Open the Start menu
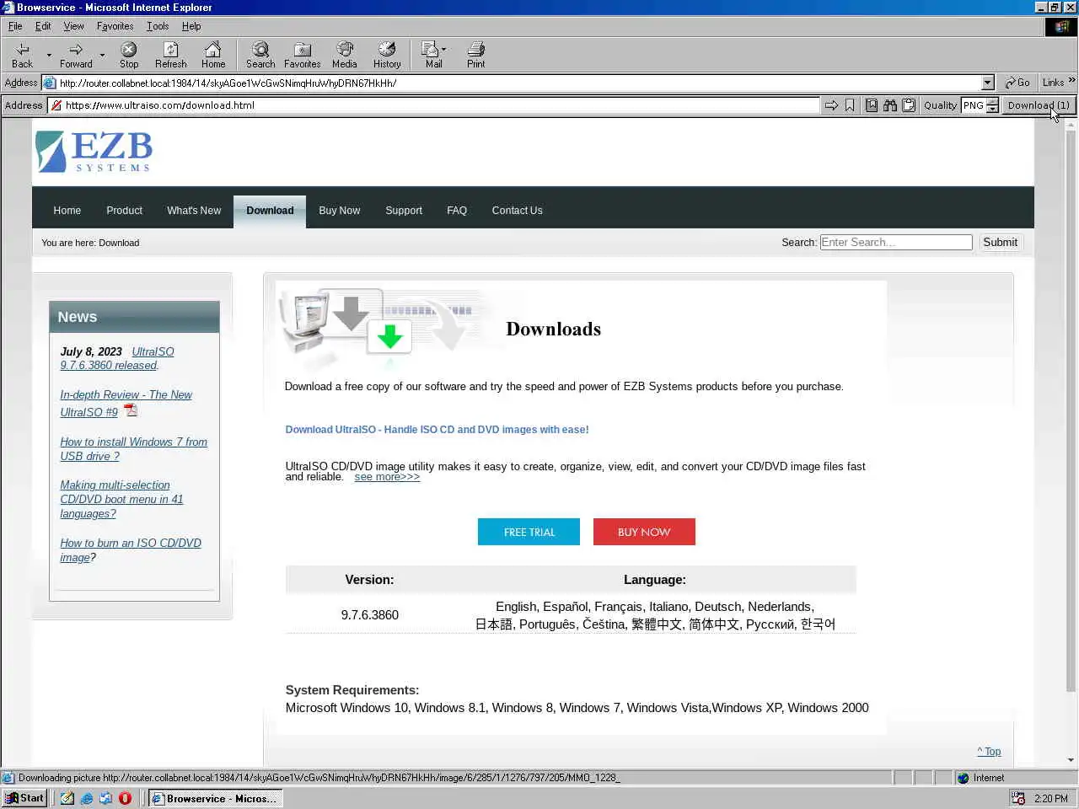This screenshot has height=809, width=1079. pos(24,798)
